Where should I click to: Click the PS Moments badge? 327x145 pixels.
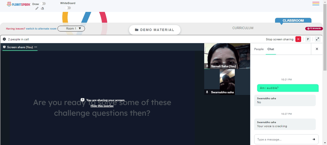pos(314,28)
